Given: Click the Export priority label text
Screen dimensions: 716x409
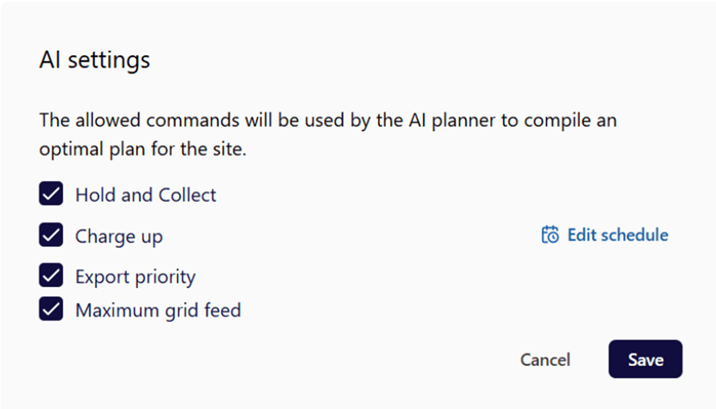Looking at the screenshot, I should click(x=135, y=277).
